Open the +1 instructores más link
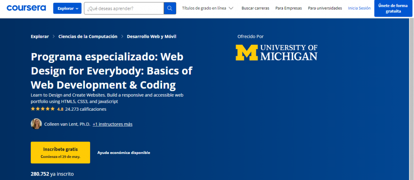The width and height of the screenshot is (414, 180). click(x=112, y=124)
